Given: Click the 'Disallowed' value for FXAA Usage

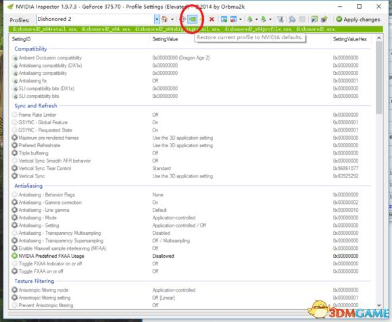Looking at the screenshot, I should (163, 256).
